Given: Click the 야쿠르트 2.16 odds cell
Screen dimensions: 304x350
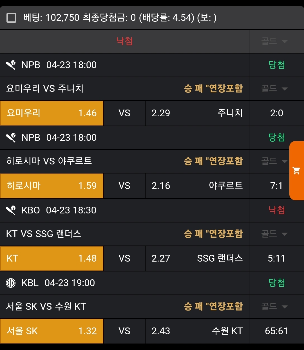Looking at the screenshot, I should pos(197,186).
